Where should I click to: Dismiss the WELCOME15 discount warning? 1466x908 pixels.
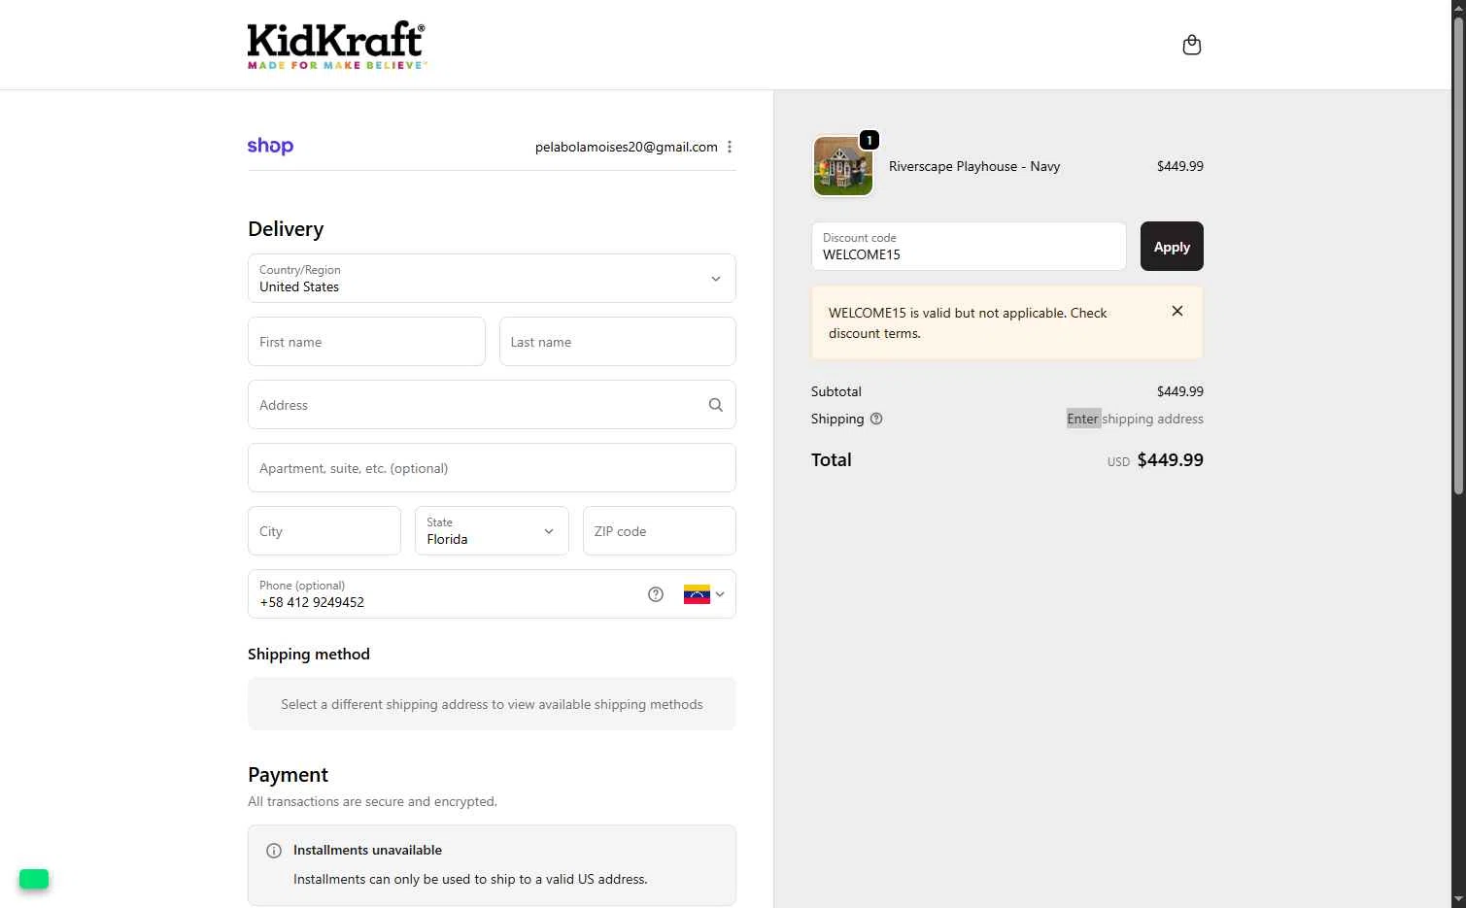(1177, 311)
